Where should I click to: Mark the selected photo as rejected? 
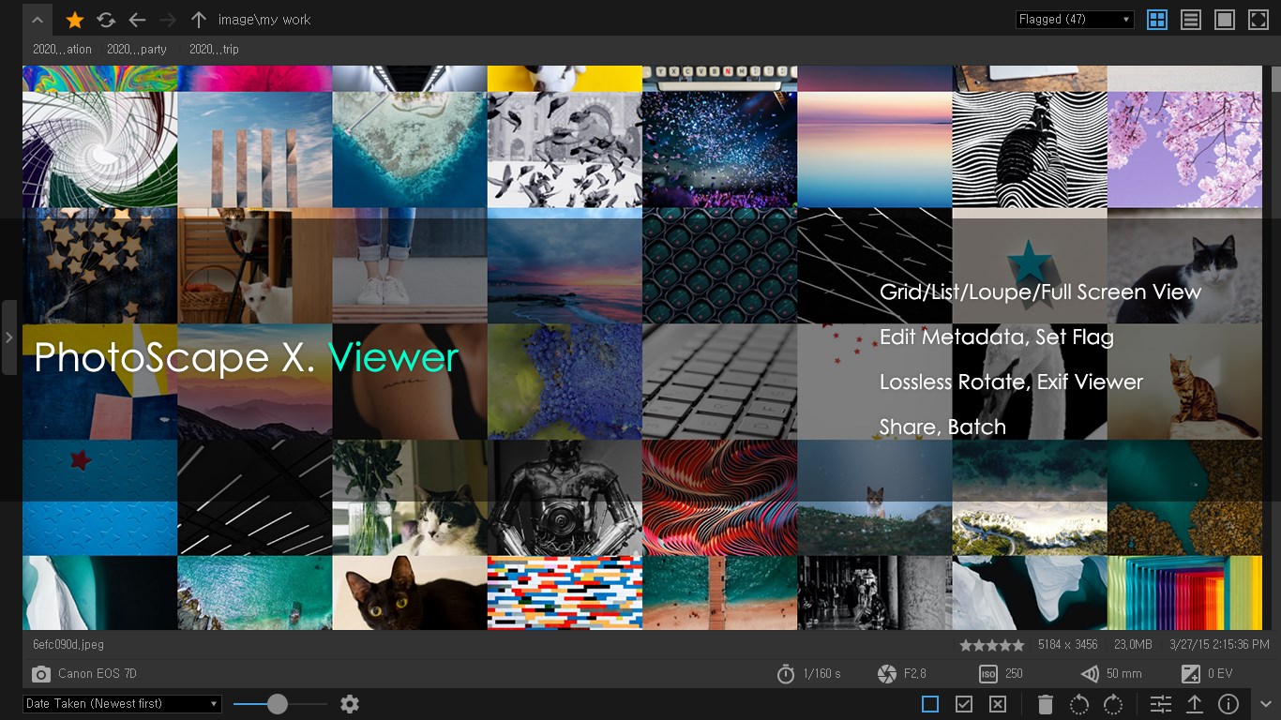point(998,703)
